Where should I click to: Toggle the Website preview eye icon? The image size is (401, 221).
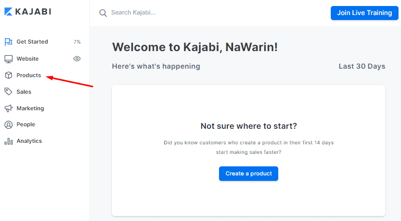click(77, 59)
